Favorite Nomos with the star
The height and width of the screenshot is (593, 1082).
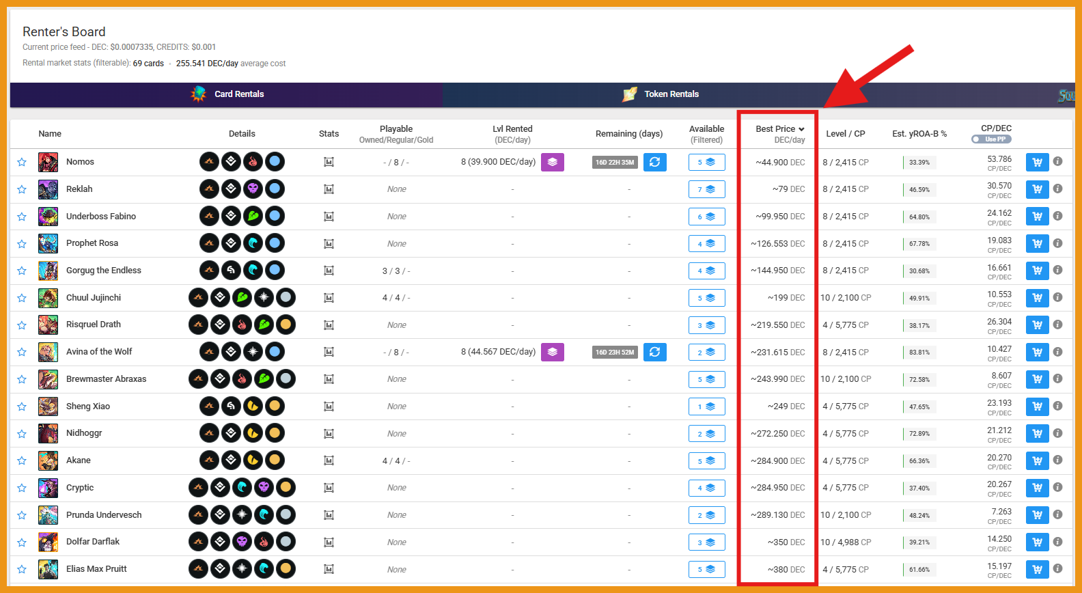22,162
